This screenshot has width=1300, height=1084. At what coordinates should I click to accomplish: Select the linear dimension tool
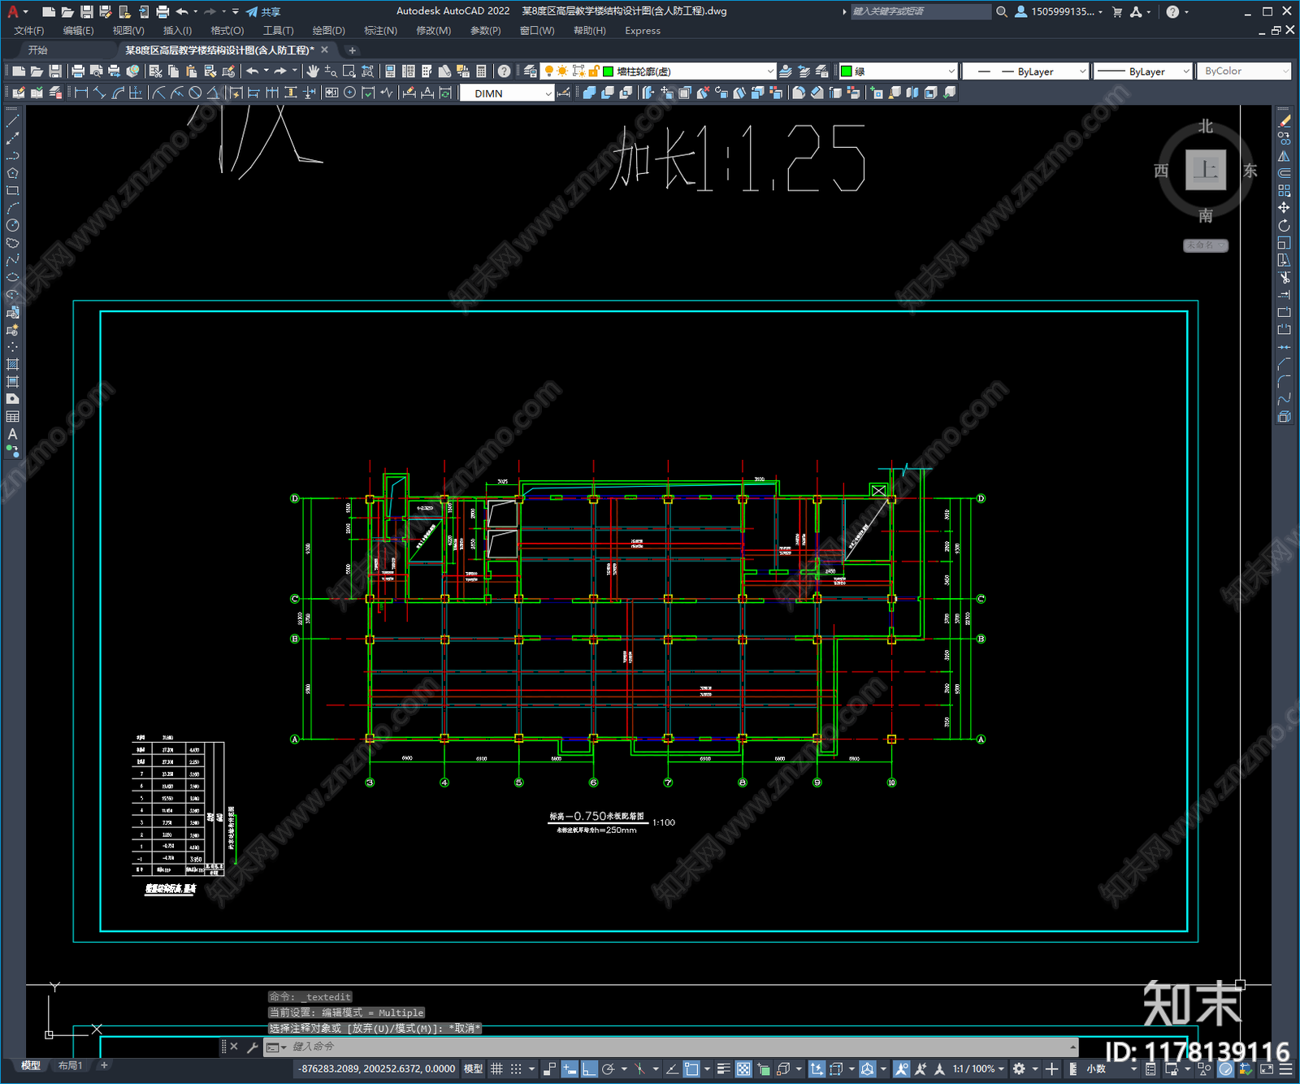point(81,93)
